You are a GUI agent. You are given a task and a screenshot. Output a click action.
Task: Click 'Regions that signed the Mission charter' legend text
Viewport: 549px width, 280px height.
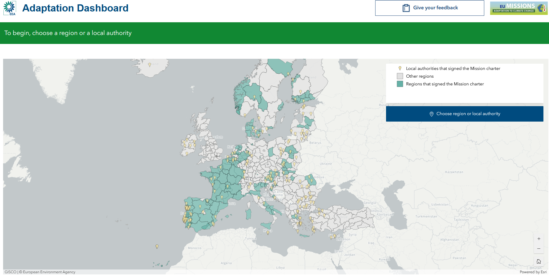click(445, 84)
